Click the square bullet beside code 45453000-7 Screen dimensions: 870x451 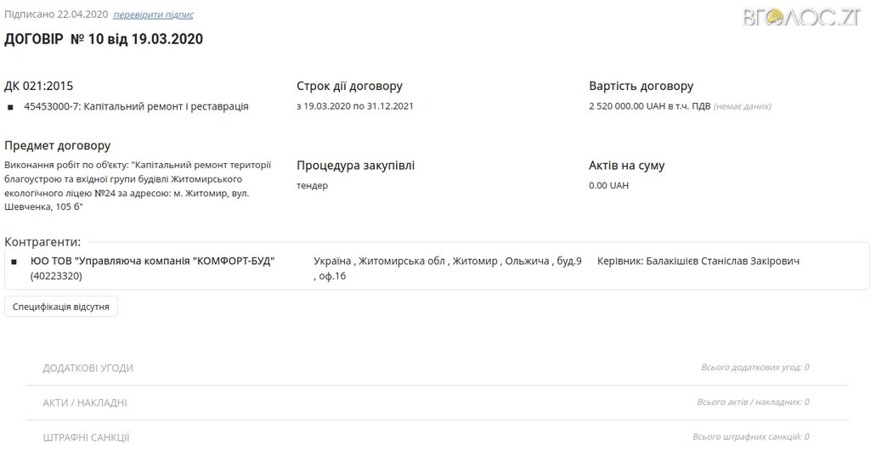(11, 107)
